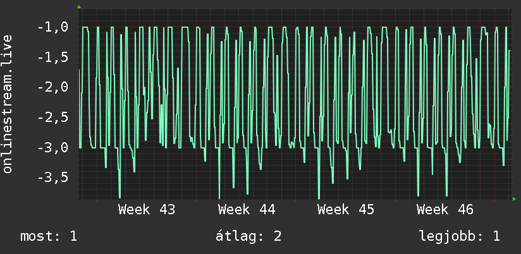The image size is (521, 254).
Task: Click the 'onlinestream.live' vertical axis title
Action: pyautogui.click(x=8, y=104)
